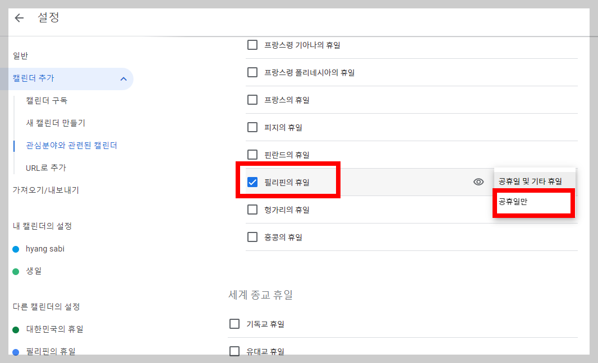Uncheck the 필리핀의 휴일 checkbox
The image size is (598, 363).
[252, 181]
